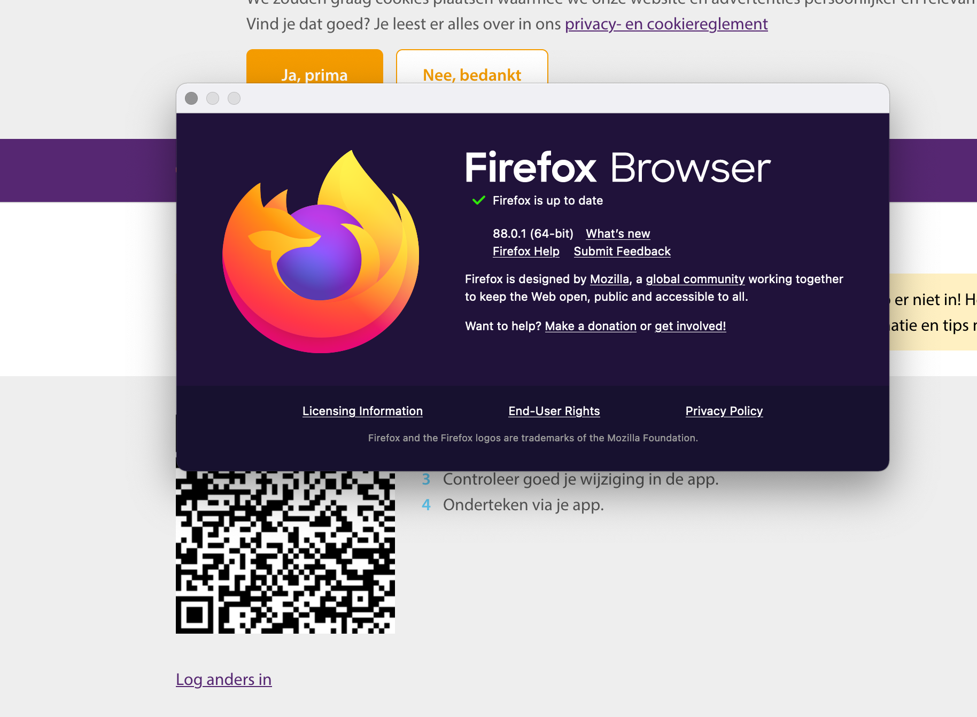Screen dimensions: 977x717
Task: Open the "What's new" release notes
Action: [x=617, y=233]
